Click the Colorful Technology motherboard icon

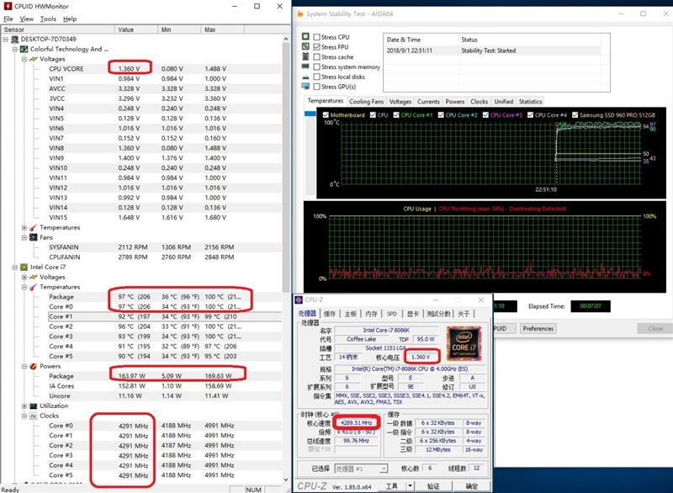pyautogui.click(x=24, y=49)
